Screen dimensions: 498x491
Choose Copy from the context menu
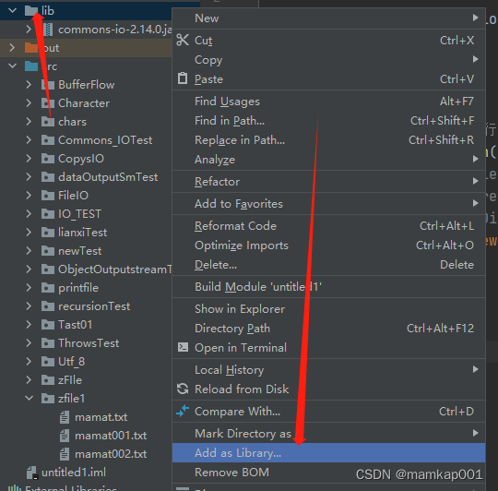pyautogui.click(x=328, y=59)
